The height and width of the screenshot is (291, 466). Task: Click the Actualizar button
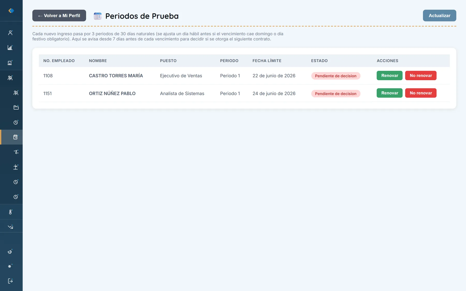tap(439, 16)
